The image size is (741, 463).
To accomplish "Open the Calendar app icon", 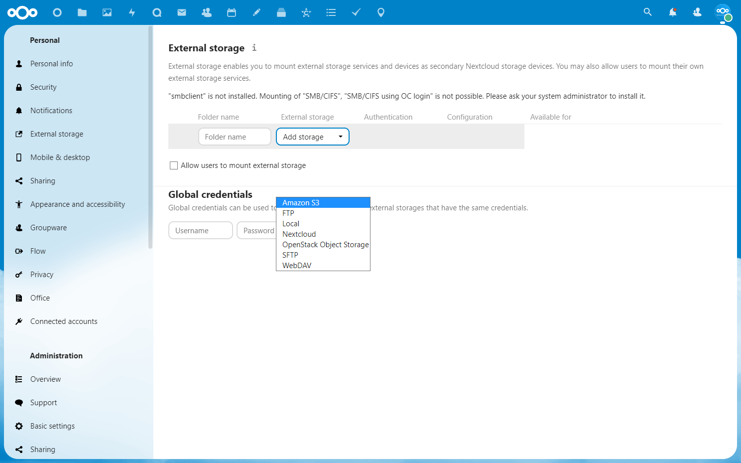I will tap(232, 12).
